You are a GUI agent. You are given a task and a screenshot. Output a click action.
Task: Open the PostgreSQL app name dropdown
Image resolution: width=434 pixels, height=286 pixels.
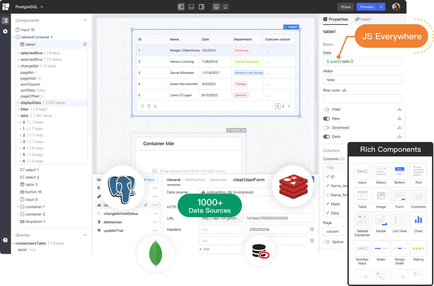29,7
